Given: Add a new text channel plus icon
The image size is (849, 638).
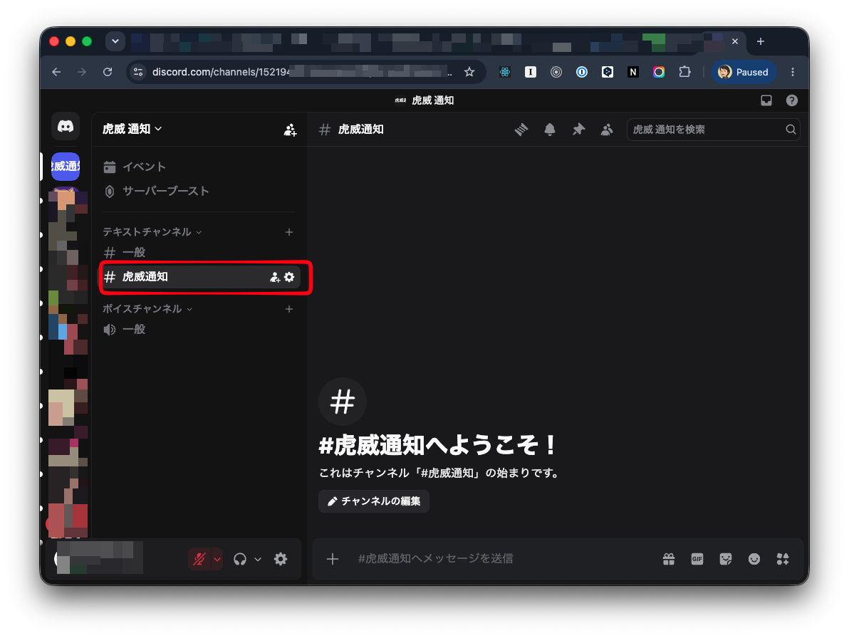Looking at the screenshot, I should point(289,232).
